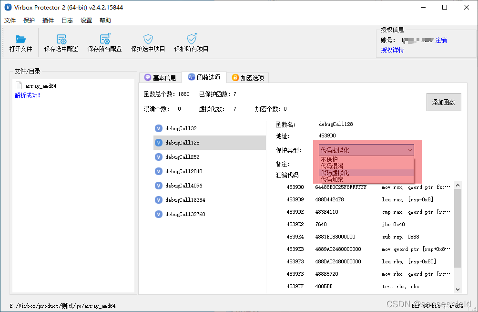Screen dimensions: 478x312
Task: Select array_amd64 in the file list
Action: point(41,86)
